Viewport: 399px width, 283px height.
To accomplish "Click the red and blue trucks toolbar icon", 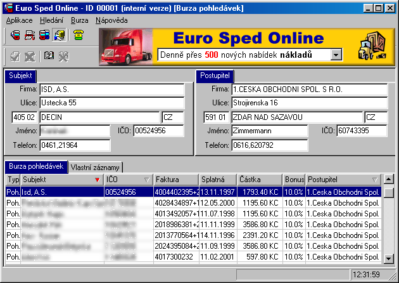I will 44,35.
